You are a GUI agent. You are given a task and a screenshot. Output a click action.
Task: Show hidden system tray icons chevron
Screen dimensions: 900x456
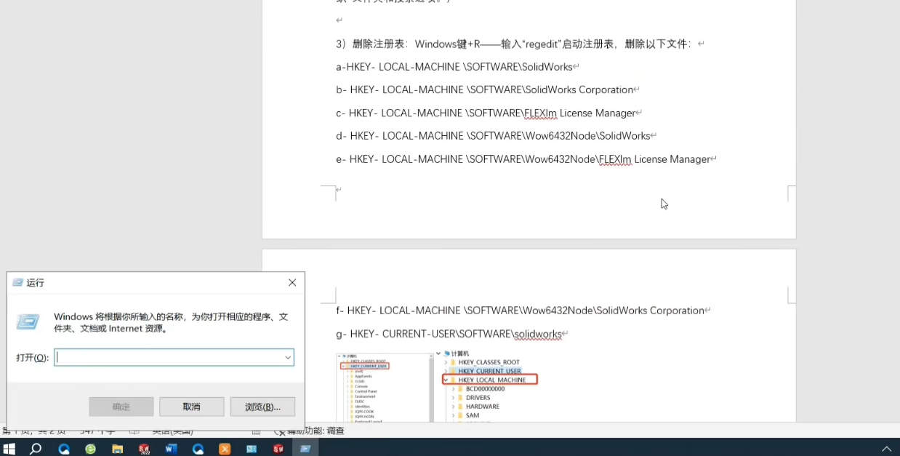pos(886,449)
